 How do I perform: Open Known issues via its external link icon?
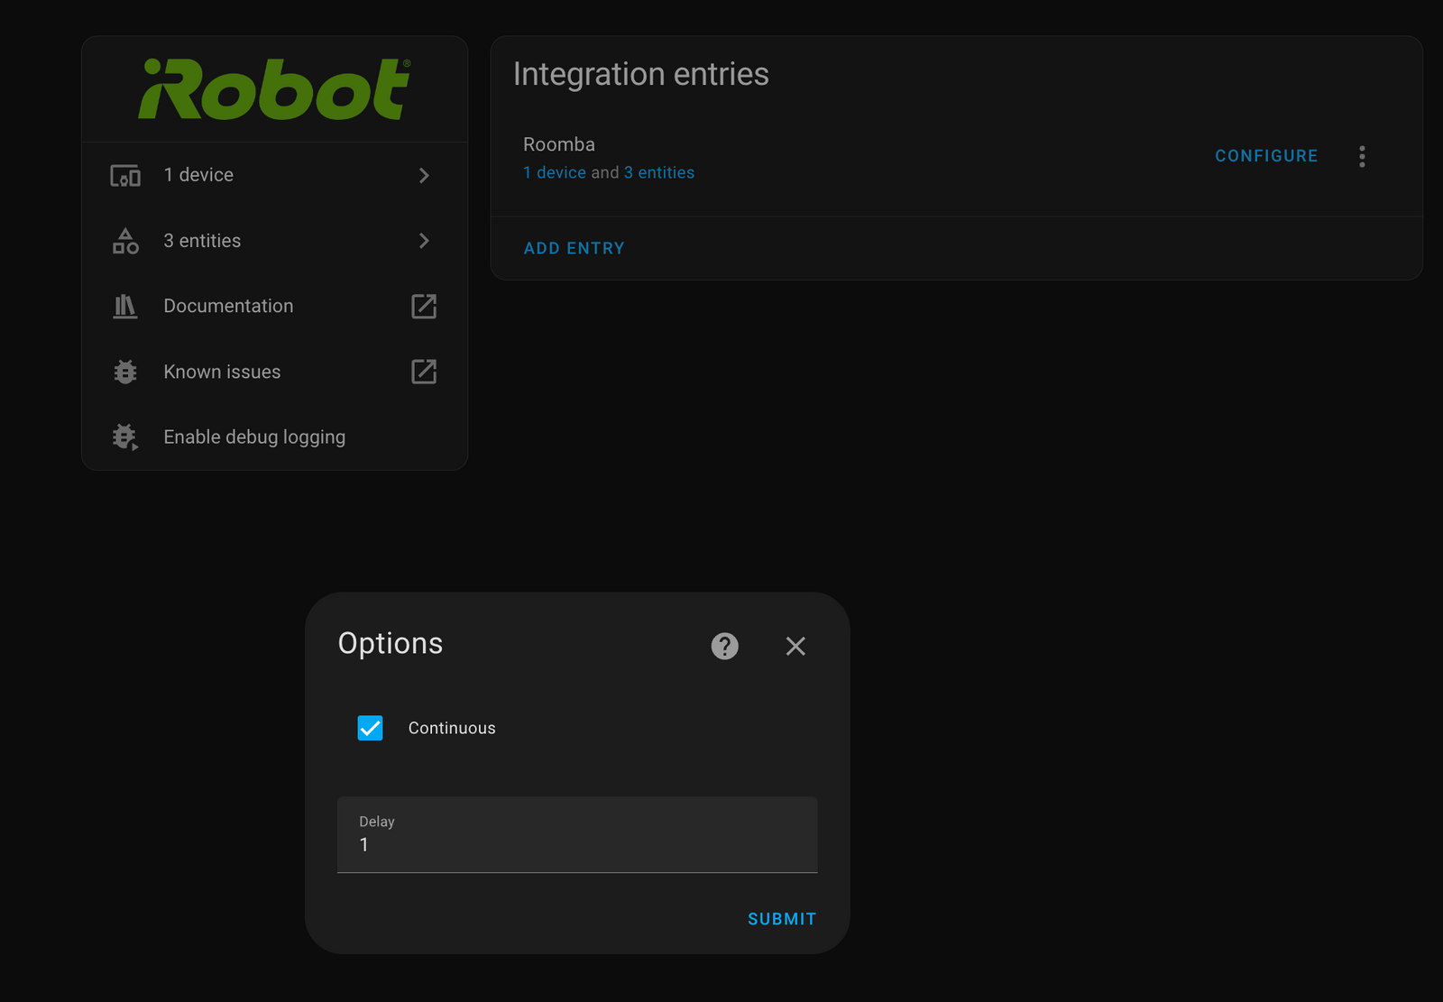click(423, 371)
